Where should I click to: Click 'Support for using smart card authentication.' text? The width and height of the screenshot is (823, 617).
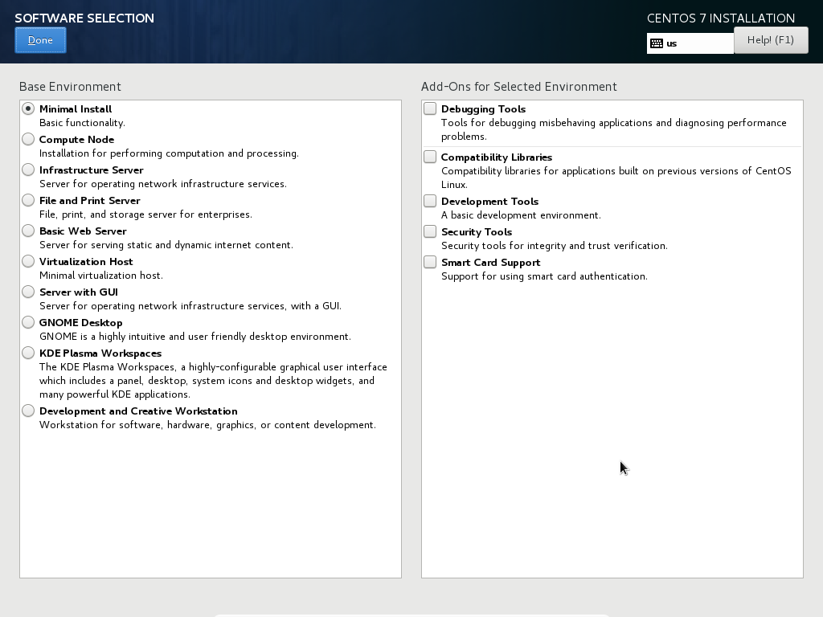coord(544,276)
